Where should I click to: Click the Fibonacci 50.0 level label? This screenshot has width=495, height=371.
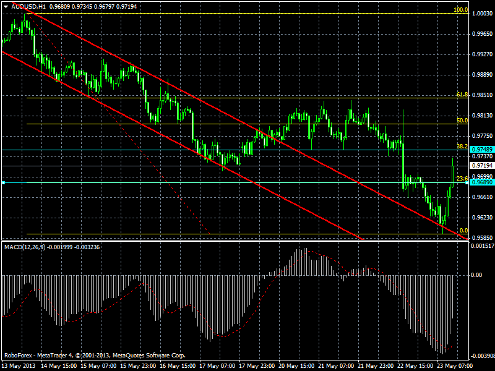click(x=462, y=120)
